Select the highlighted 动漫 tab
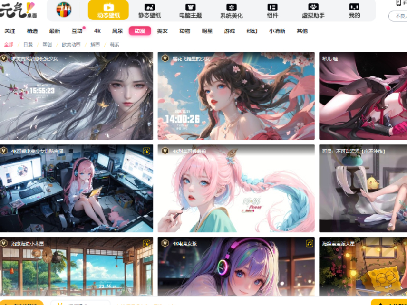Screen dimensions: 407x305 (140, 31)
